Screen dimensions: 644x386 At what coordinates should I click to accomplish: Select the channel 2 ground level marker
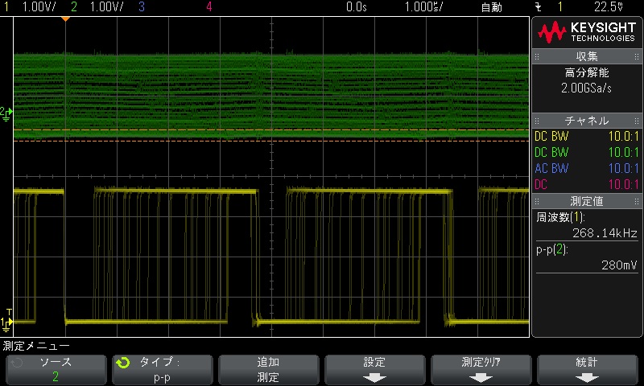pos(6,112)
